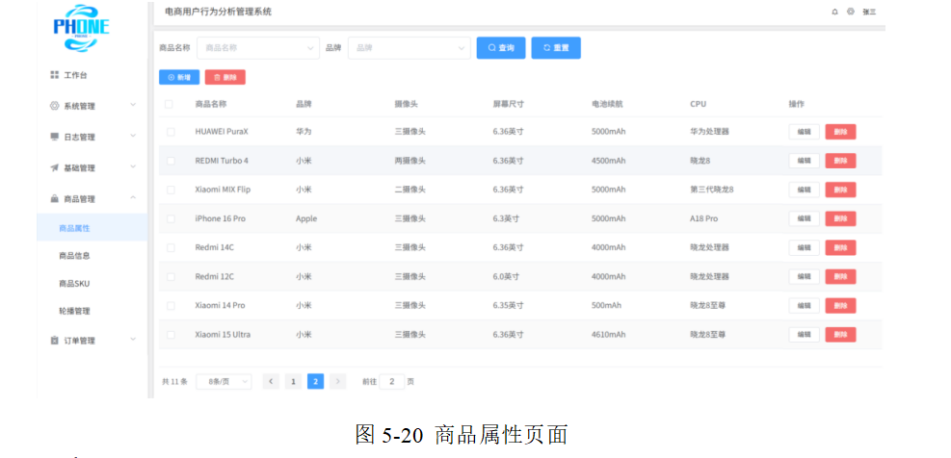Open notification bell icon

point(835,12)
